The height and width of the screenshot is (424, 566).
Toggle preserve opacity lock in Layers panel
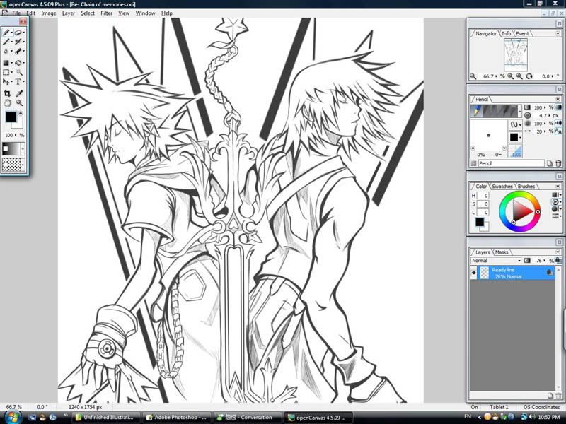tap(558, 260)
